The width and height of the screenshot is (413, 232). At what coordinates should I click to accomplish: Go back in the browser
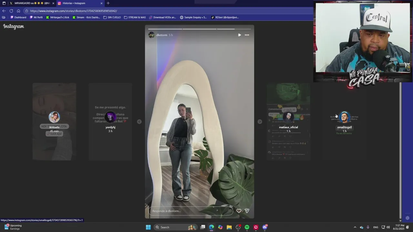point(4,11)
